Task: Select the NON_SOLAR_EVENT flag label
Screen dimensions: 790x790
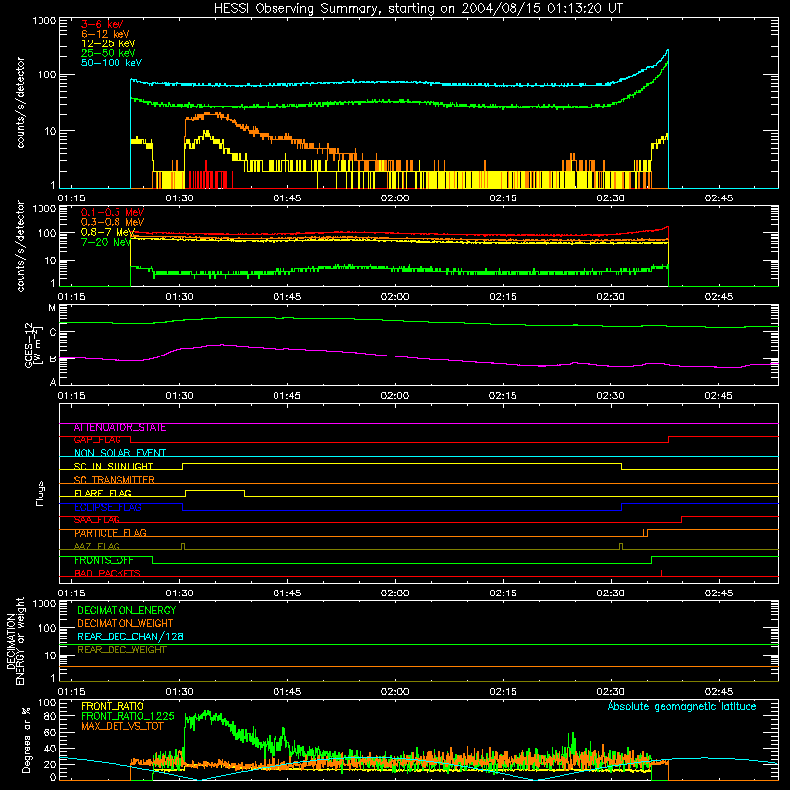Action: [119, 453]
